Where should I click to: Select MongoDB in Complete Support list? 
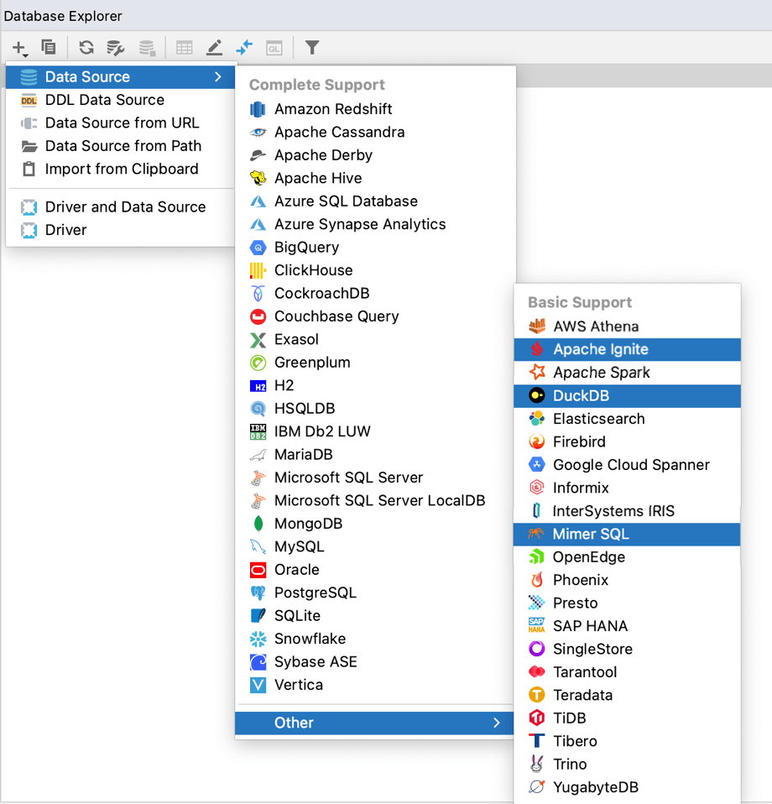point(308,524)
